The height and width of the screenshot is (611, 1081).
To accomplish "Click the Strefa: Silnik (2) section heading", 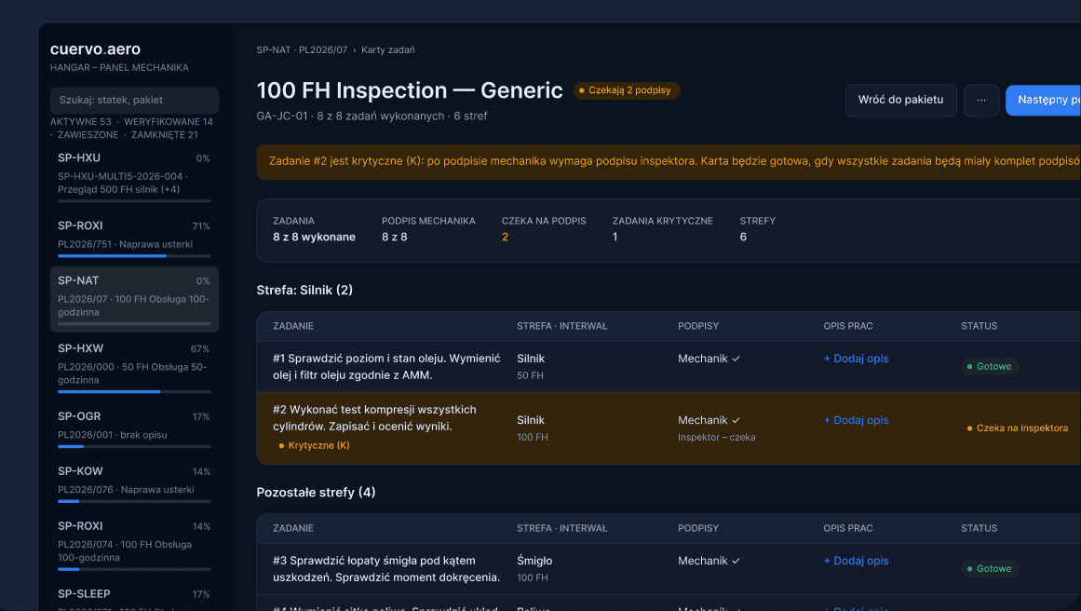I will pyautogui.click(x=304, y=291).
